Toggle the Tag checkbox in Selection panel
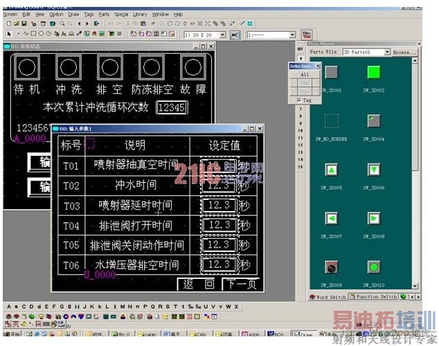Image resolution: width=439 pixels, height=346 pixels. (299, 100)
